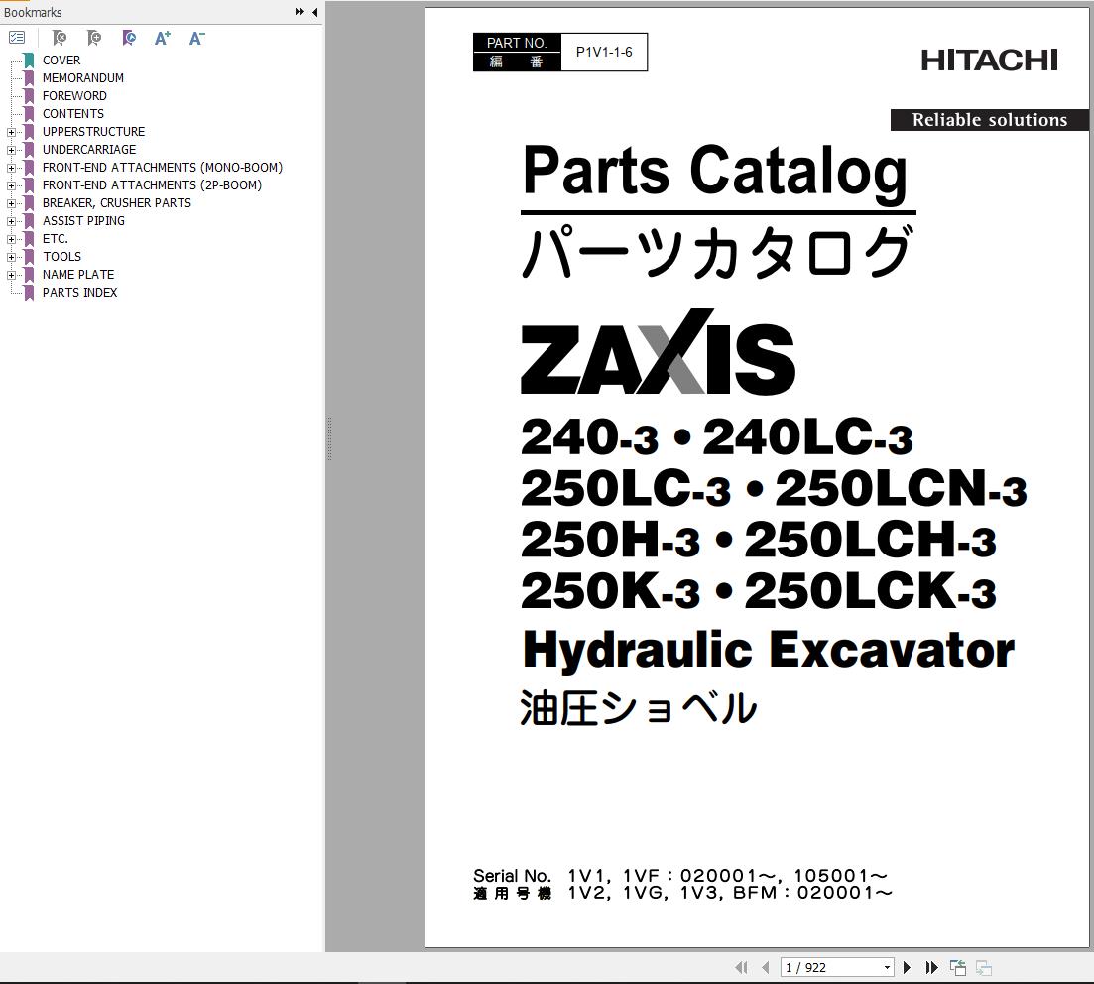Go to the next page

pyautogui.click(x=907, y=967)
